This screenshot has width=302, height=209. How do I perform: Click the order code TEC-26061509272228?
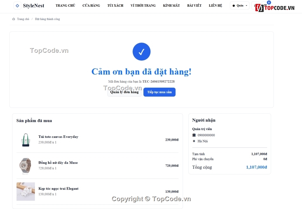pos(158,81)
